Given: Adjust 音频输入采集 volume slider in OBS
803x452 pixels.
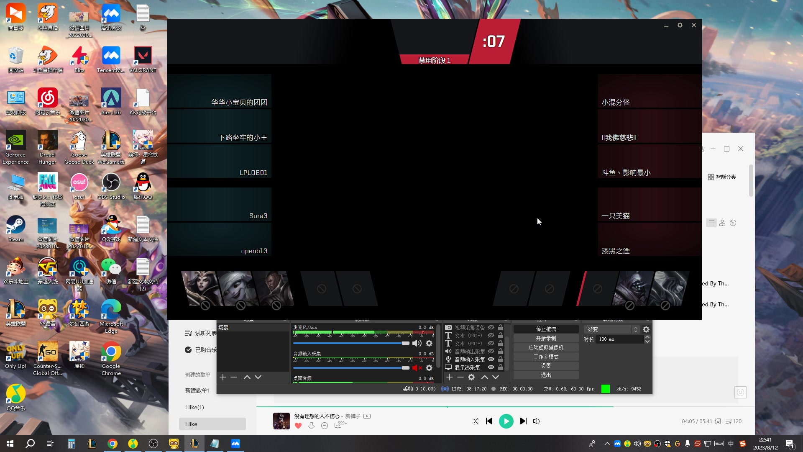Looking at the screenshot, I should (x=351, y=368).
